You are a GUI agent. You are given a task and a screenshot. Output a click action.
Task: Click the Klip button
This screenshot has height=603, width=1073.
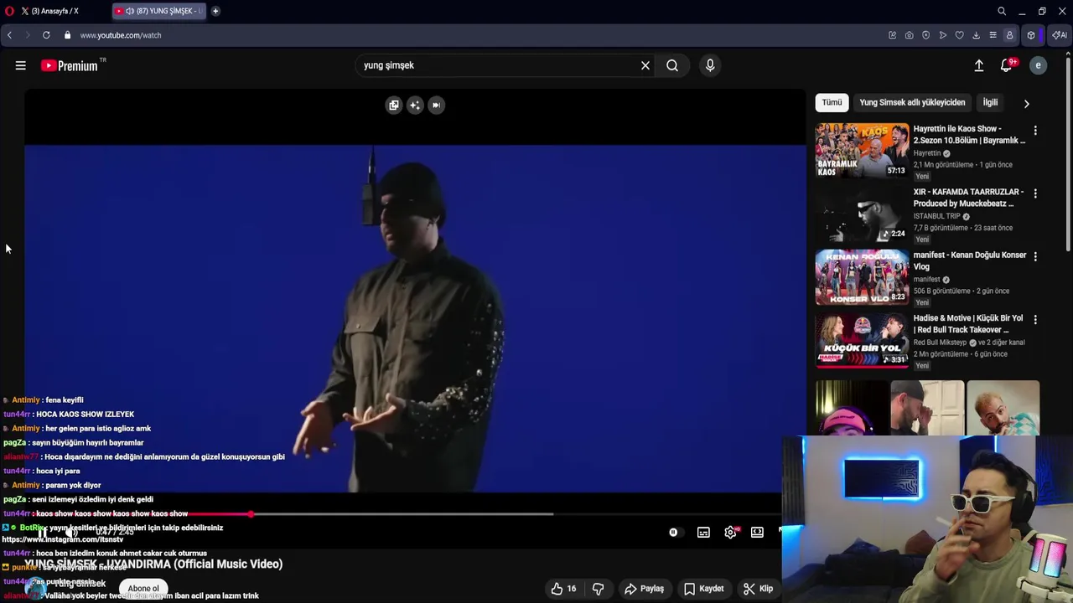point(758,589)
